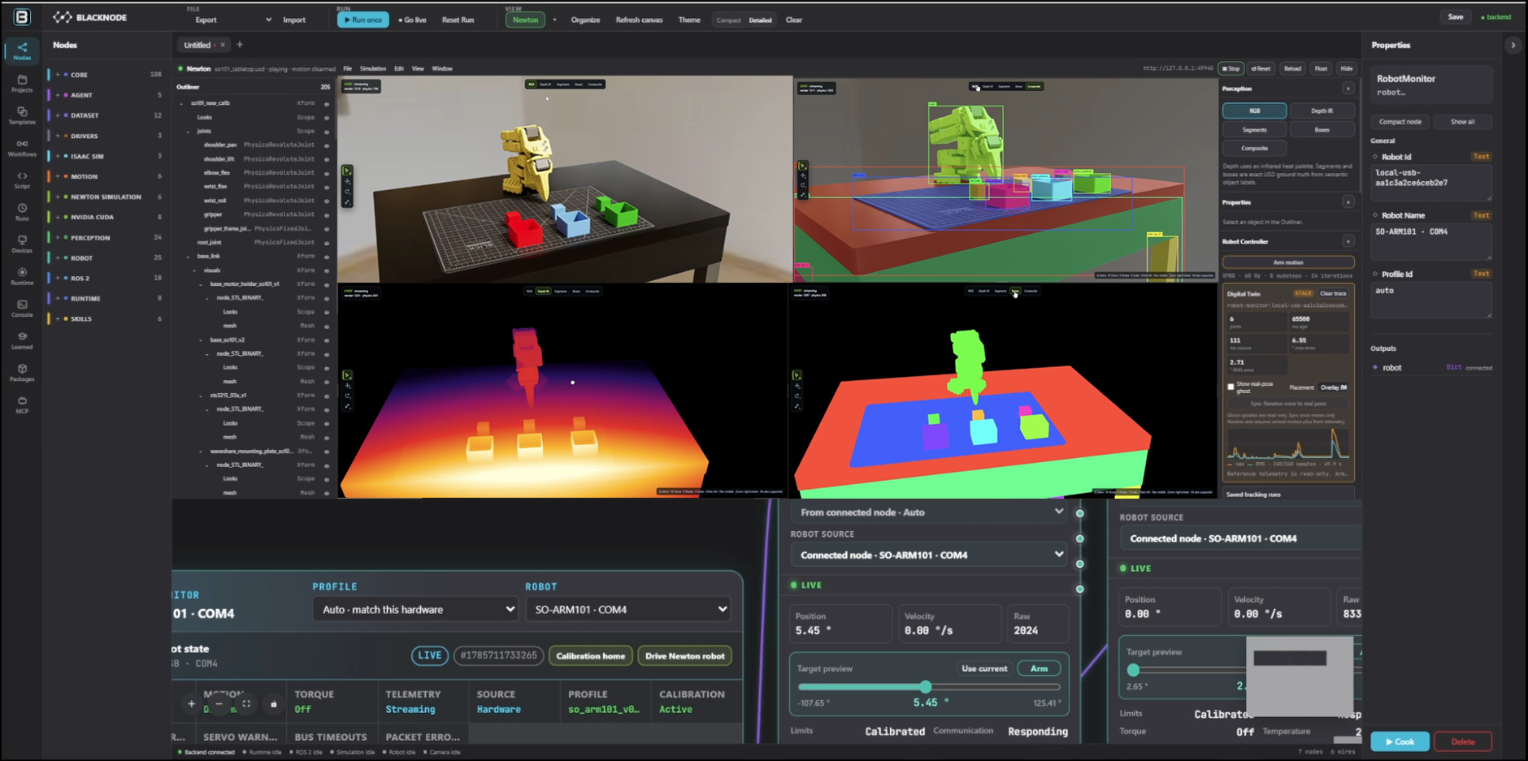Adjust the Target preview slider at 2.65°

(x=1134, y=670)
